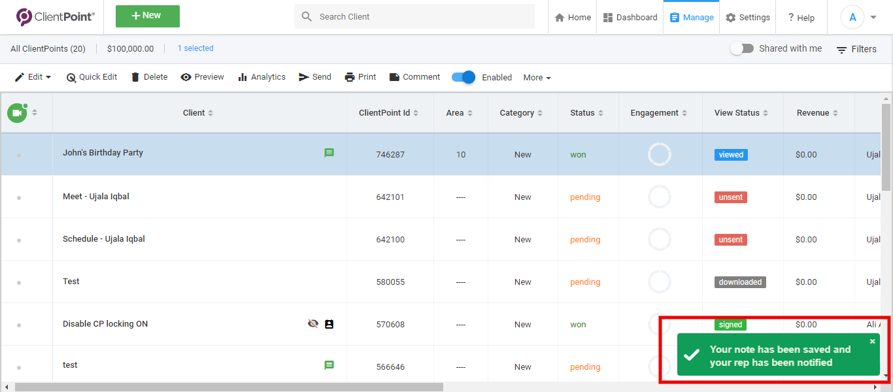The height and width of the screenshot is (392, 893).
Task: Open the Help menu
Action: click(x=801, y=18)
